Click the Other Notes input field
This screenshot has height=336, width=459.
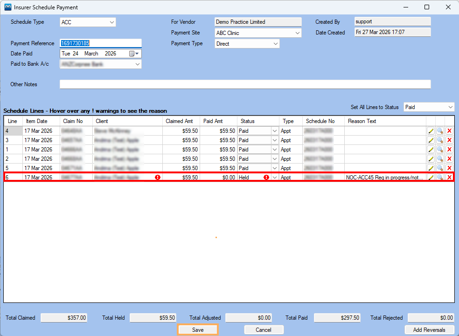(x=245, y=84)
